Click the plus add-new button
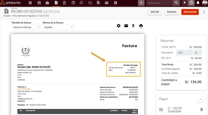Screen dimensions: 208x115 point(141,3)
